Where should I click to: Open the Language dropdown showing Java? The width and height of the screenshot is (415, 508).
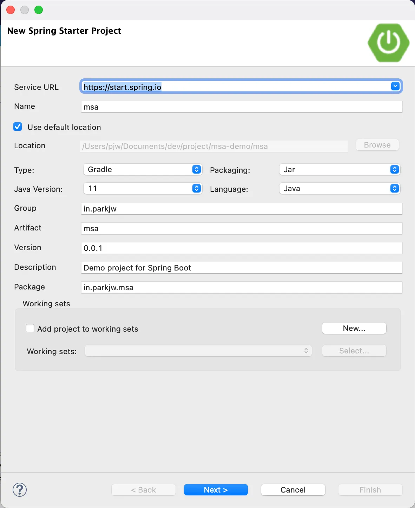339,188
